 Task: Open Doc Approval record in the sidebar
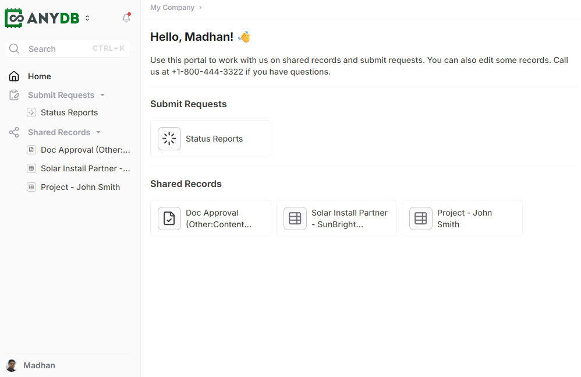pyautogui.click(x=84, y=150)
